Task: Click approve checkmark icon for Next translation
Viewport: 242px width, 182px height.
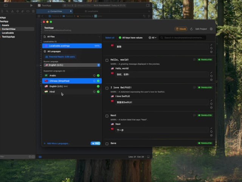Action: 211,135
